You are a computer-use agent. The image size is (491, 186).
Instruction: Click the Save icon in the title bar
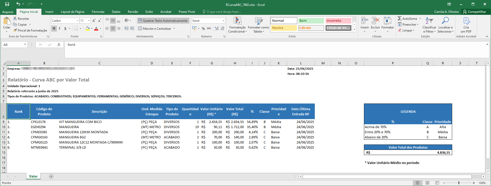pos(7,4)
